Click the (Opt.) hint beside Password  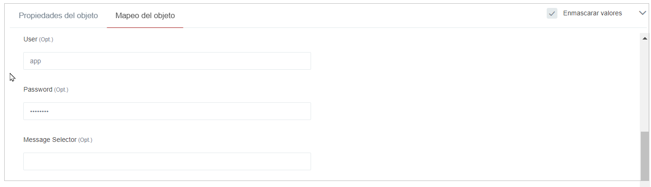click(x=61, y=90)
